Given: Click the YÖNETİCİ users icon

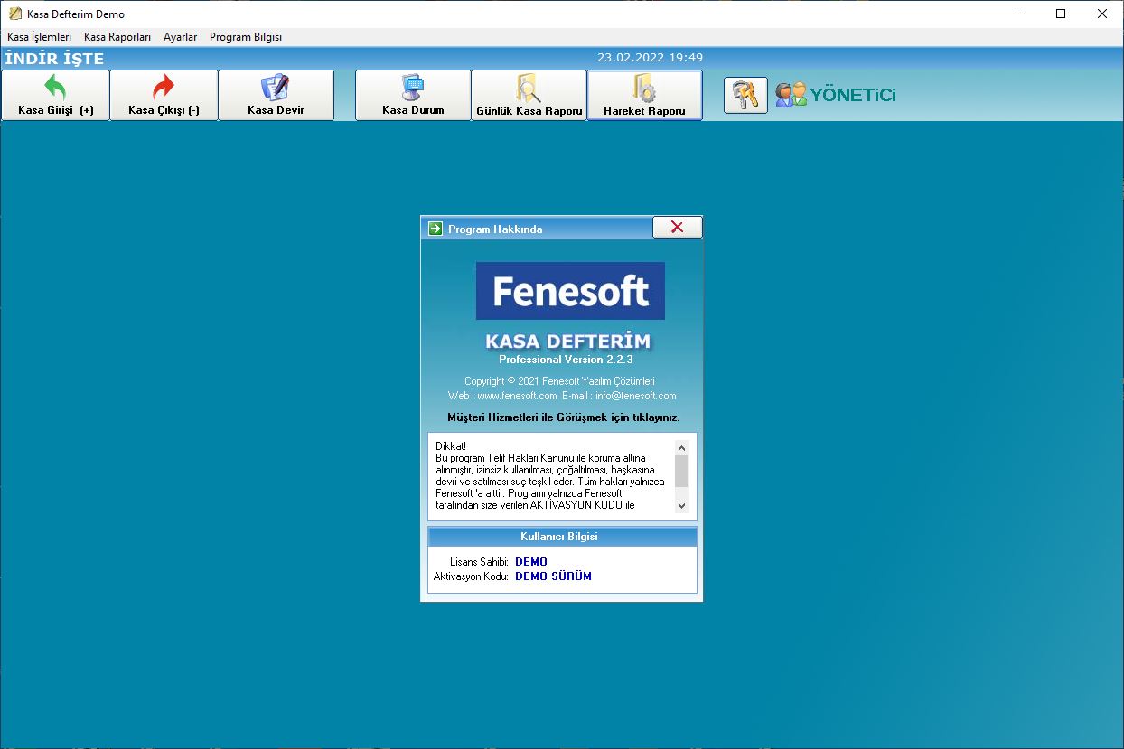Looking at the screenshot, I should pos(791,95).
